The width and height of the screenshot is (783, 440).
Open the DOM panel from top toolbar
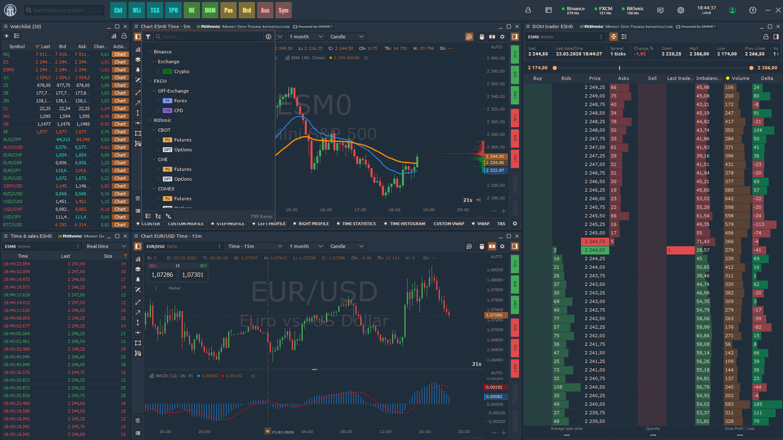point(210,10)
